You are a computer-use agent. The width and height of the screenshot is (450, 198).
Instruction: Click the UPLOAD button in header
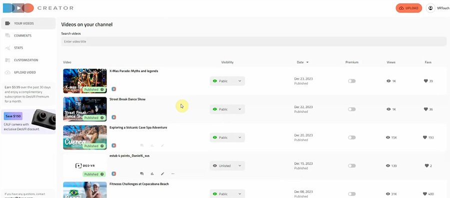tap(408, 8)
